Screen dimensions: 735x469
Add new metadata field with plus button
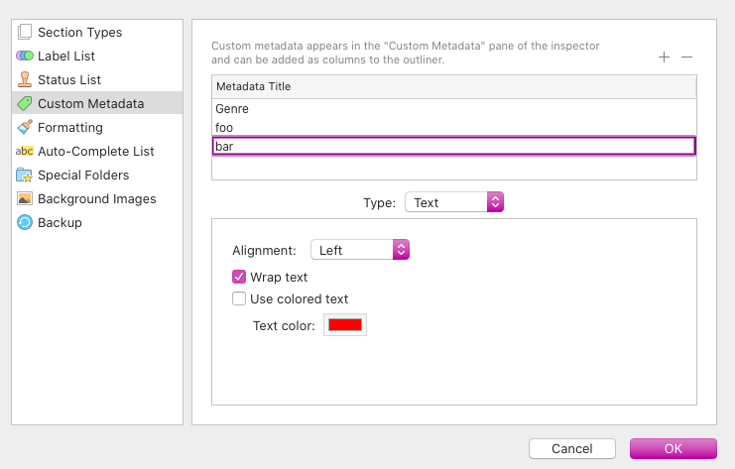pyautogui.click(x=664, y=58)
